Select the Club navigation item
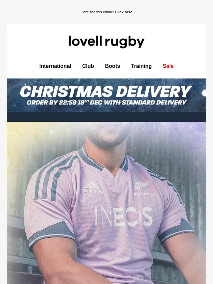 [x=88, y=66]
